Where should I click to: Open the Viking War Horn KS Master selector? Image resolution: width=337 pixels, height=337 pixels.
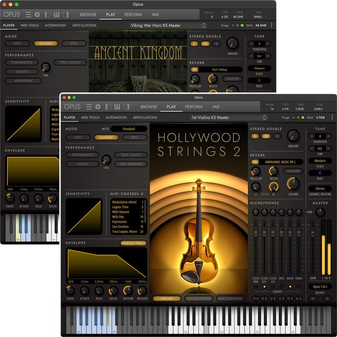pos(168,25)
